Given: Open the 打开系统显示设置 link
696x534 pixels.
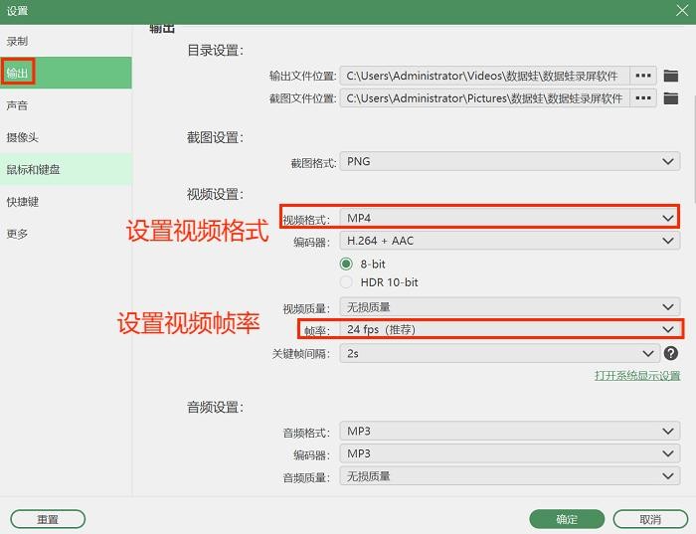Looking at the screenshot, I should (x=637, y=376).
